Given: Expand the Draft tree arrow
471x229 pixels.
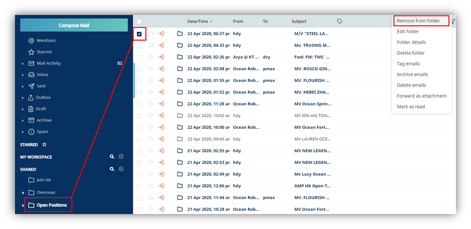Looking at the screenshot, I should pyautogui.click(x=23, y=109).
